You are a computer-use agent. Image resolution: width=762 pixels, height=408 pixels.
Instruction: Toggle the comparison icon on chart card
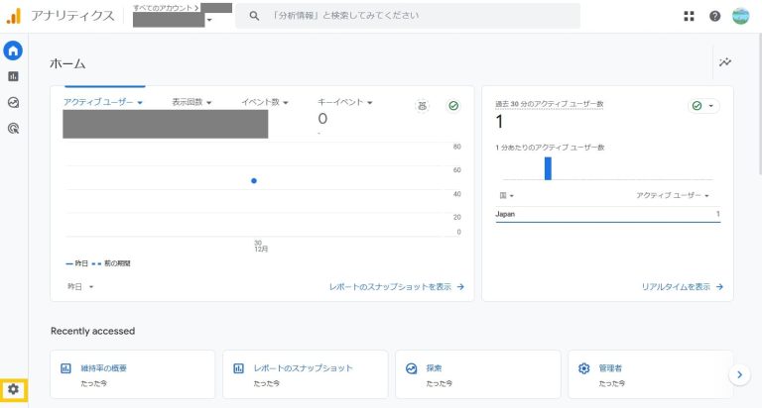tap(422, 106)
